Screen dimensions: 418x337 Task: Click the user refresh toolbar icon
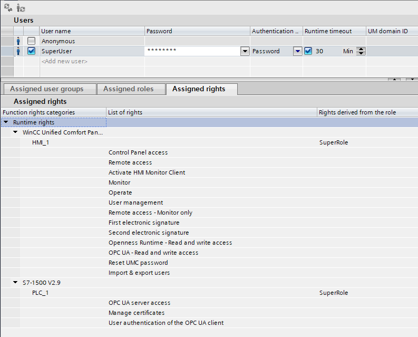click(21, 8)
